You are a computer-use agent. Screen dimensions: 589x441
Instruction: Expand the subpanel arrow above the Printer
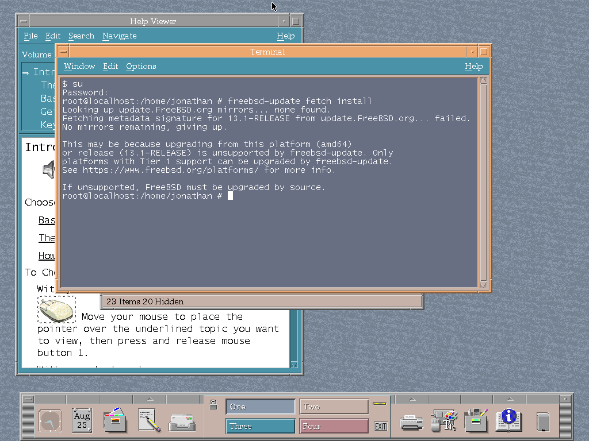pos(411,399)
